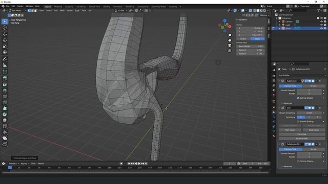Toggle Collection visibility eye icon
The image size is (328, 184).
pos(321,18)
